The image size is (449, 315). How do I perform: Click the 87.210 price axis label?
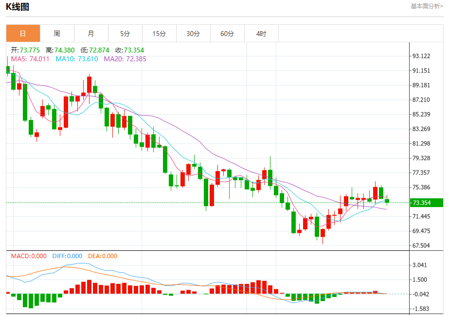coord(421,100)
